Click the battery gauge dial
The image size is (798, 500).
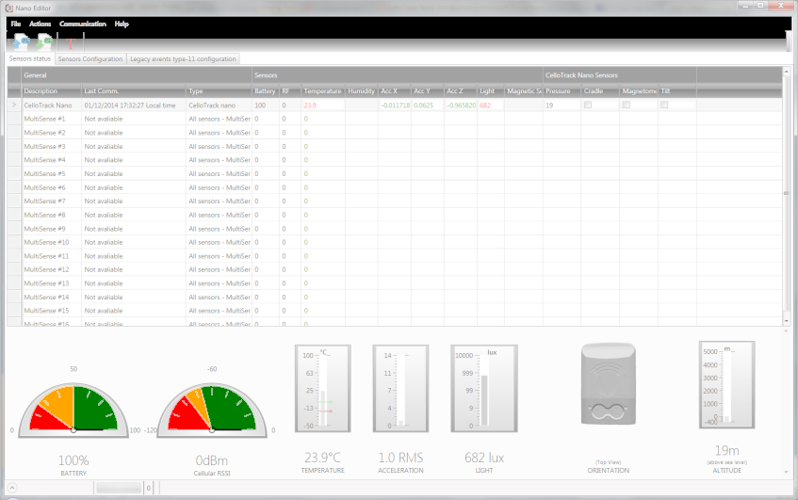click(x=73, y=410)
